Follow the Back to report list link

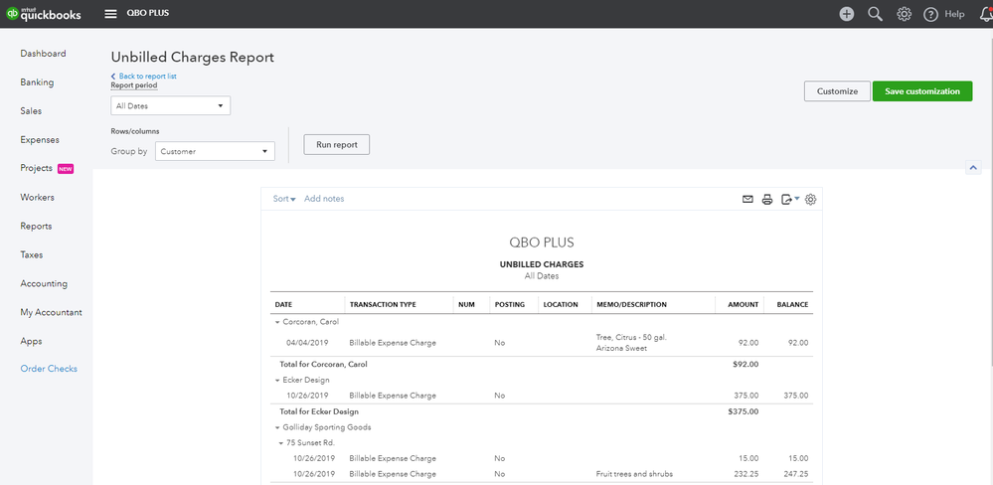click(x=147, y=77)
